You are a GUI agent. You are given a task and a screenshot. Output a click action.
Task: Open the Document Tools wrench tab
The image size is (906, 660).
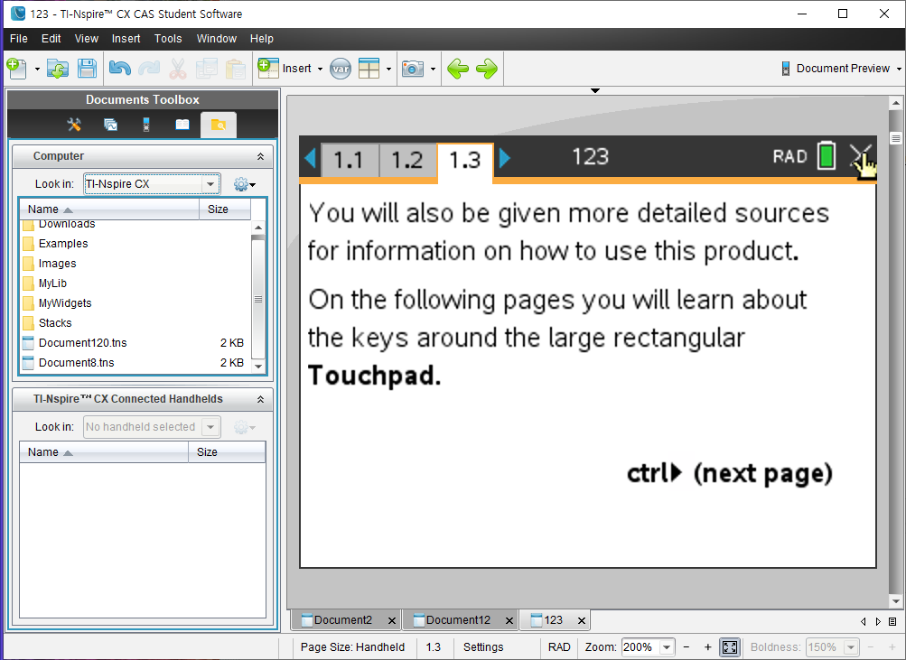coord(74,125)
